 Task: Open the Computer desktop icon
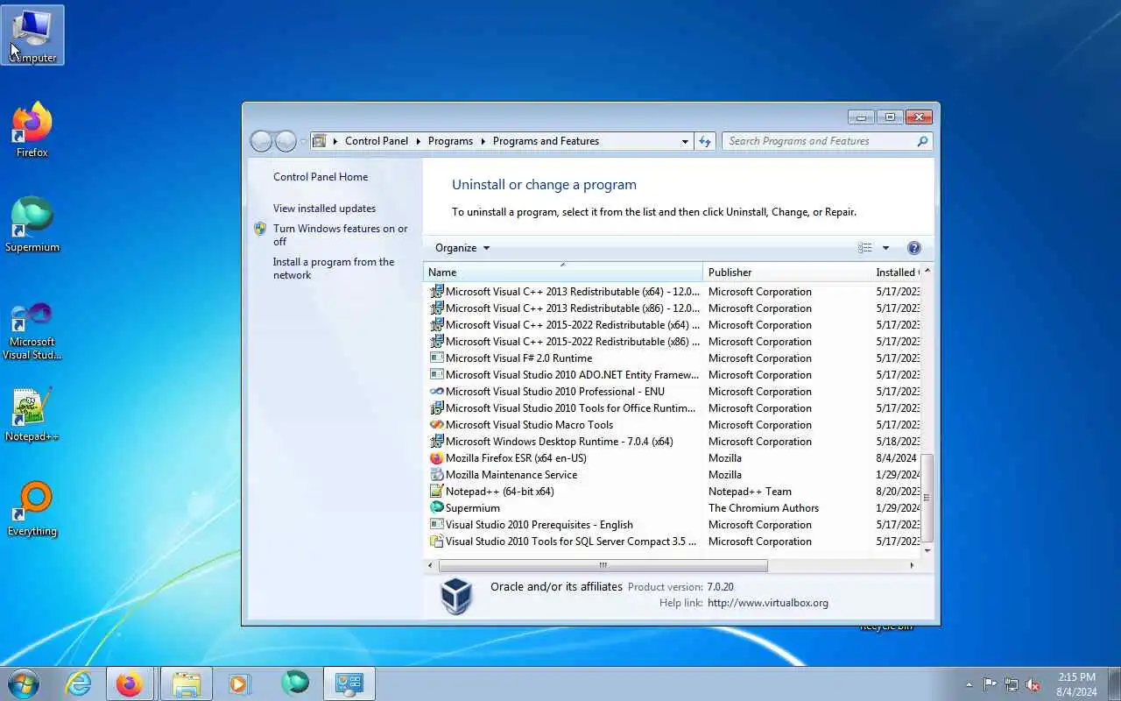tap(32, 35)
